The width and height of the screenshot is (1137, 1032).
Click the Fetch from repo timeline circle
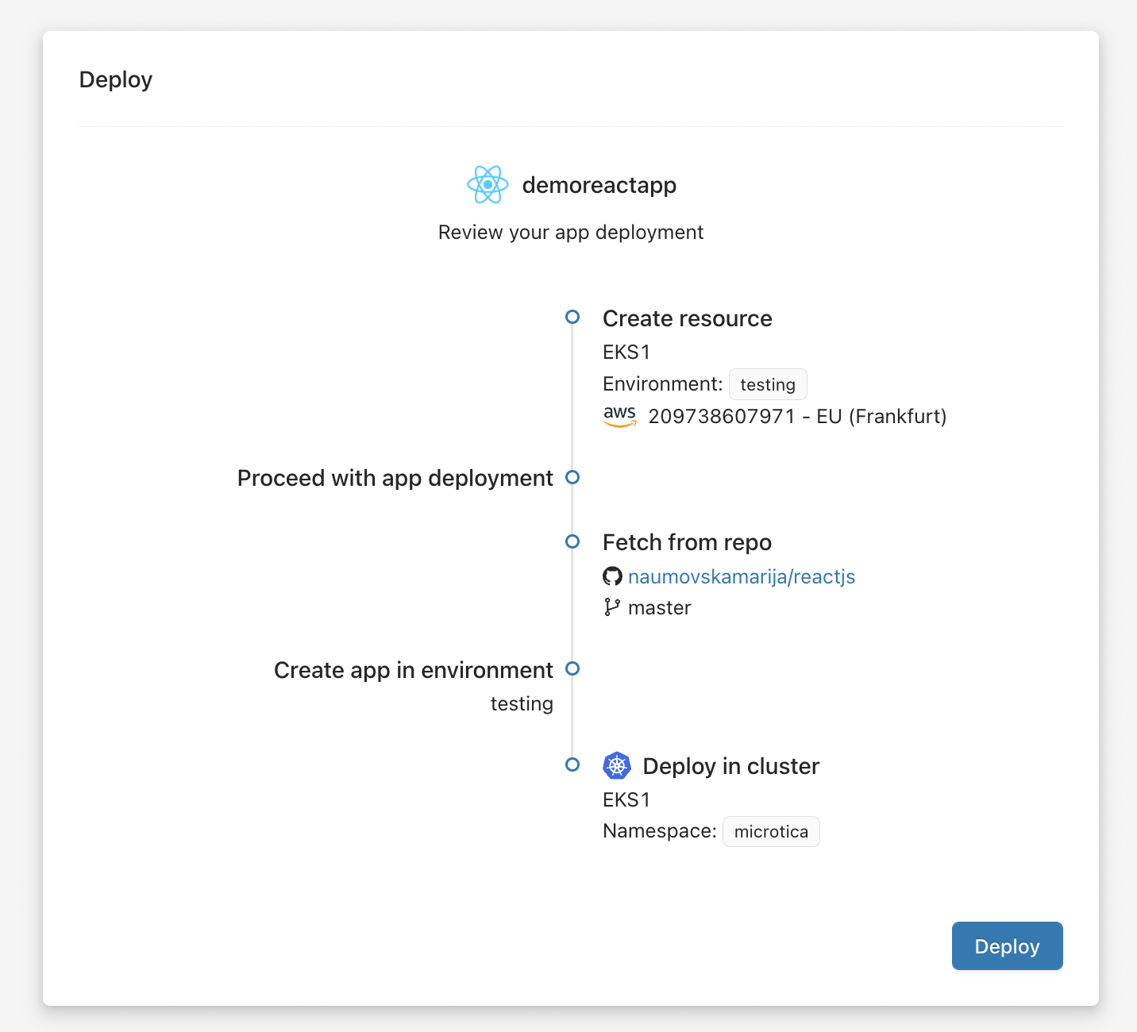[572, 542]
